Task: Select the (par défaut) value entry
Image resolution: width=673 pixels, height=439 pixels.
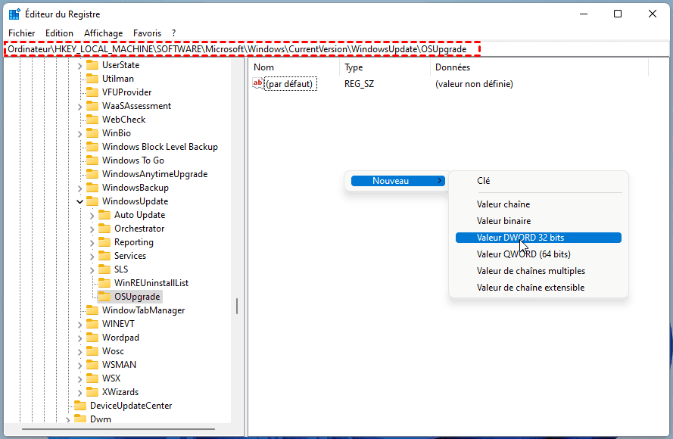Action: click(291, 84)
